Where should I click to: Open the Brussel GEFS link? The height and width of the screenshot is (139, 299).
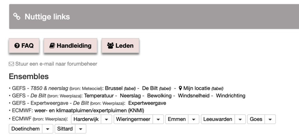(114, 88)
